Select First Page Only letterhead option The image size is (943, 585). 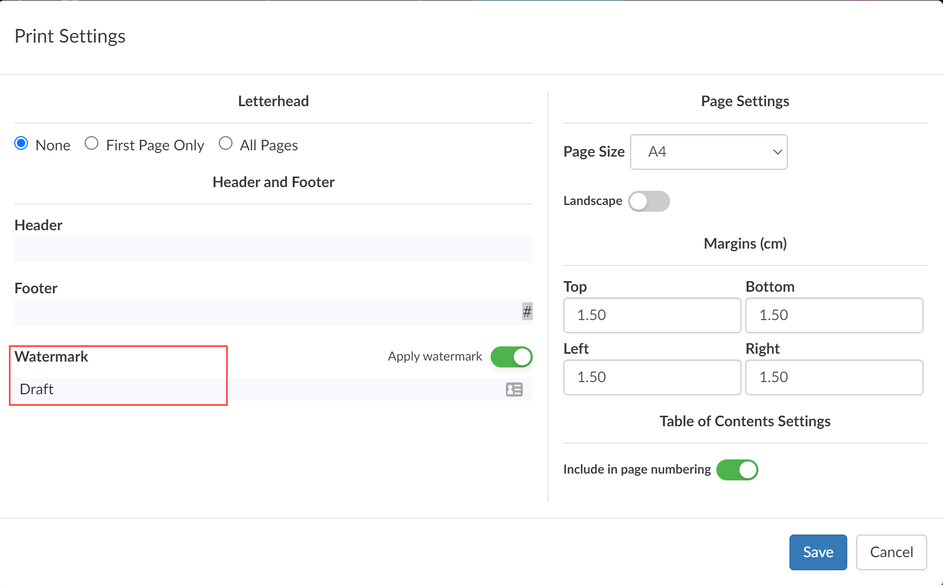[92, 143]
